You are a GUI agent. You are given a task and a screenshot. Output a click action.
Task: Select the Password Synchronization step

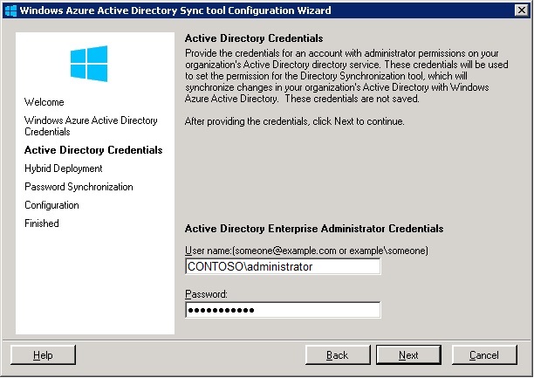click(79, 187)
